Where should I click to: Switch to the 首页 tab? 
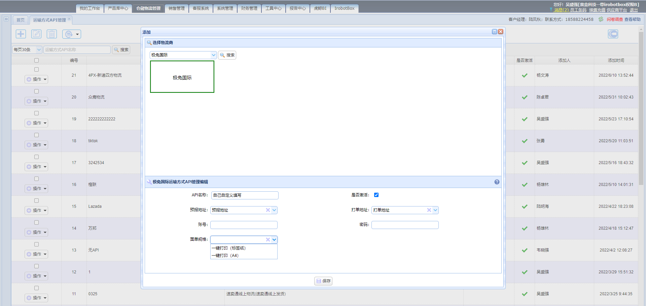21,20
